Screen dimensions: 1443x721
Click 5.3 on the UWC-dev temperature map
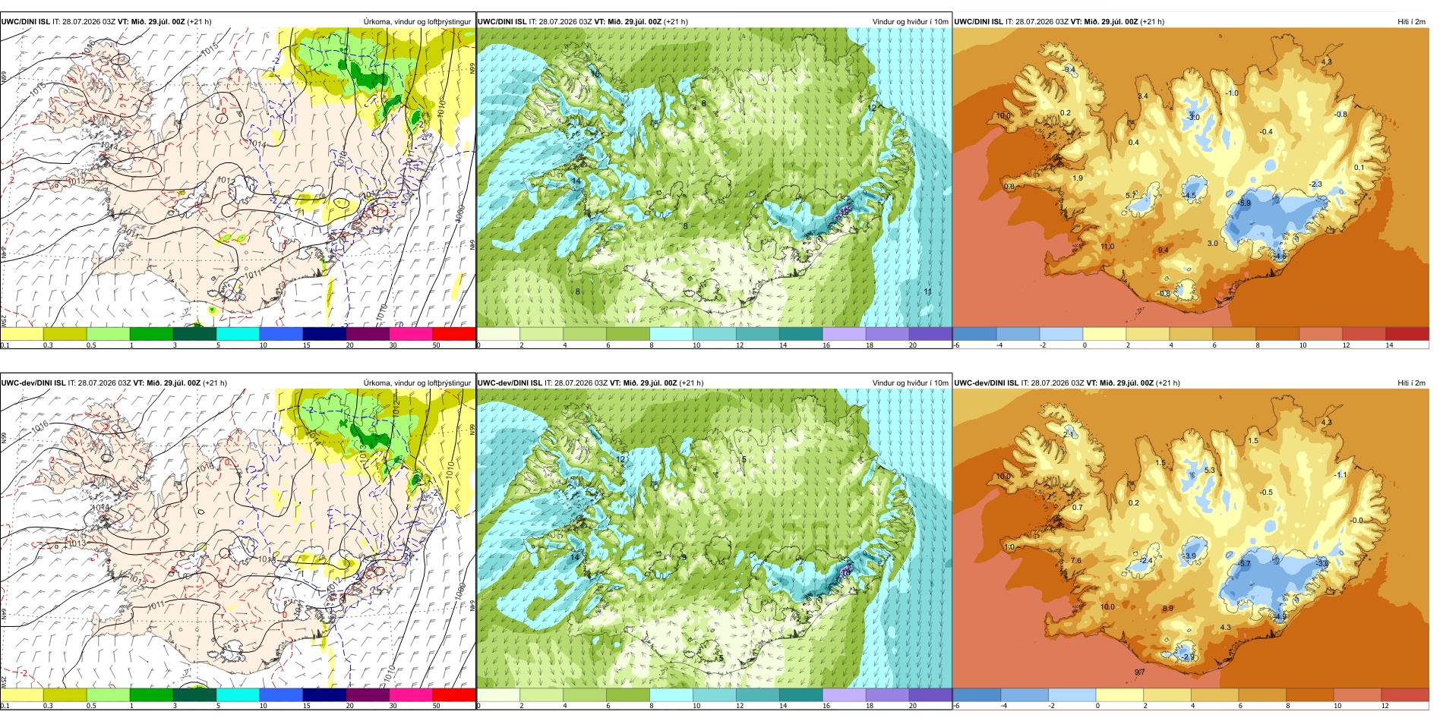pyautogui.click(x=1210, y=471)
